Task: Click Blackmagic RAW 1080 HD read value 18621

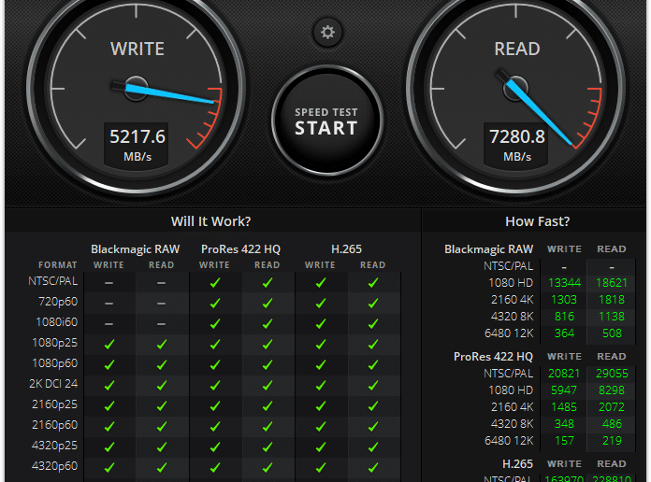Action: point(612,283)
